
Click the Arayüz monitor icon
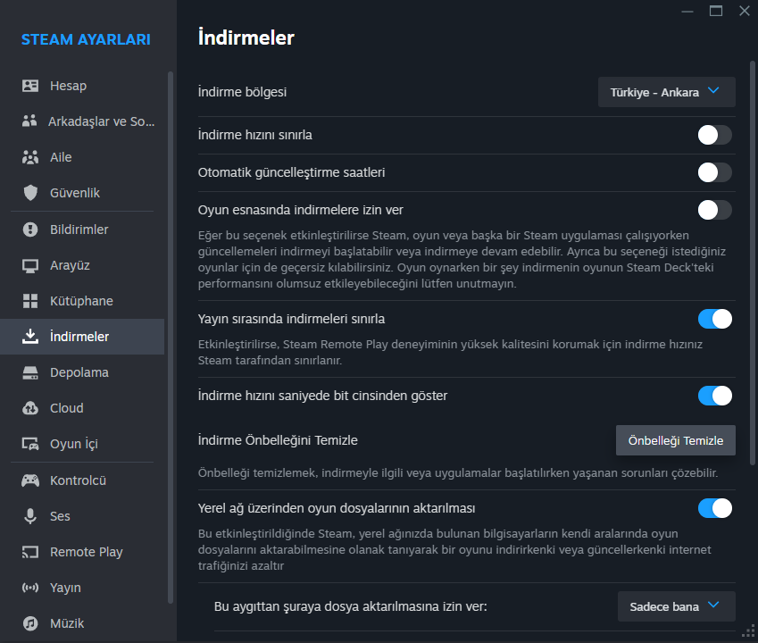click(x=30, y=265)
